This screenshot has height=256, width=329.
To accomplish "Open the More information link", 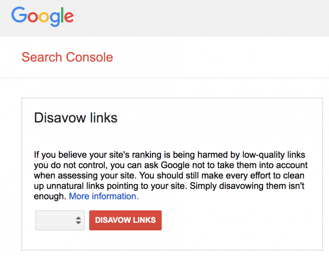I will [x=104, y=196].
